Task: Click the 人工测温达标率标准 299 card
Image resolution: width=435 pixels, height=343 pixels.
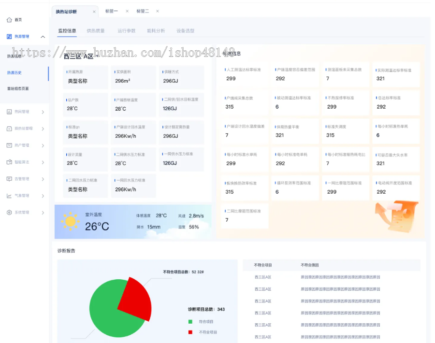Action: [245, 74]
